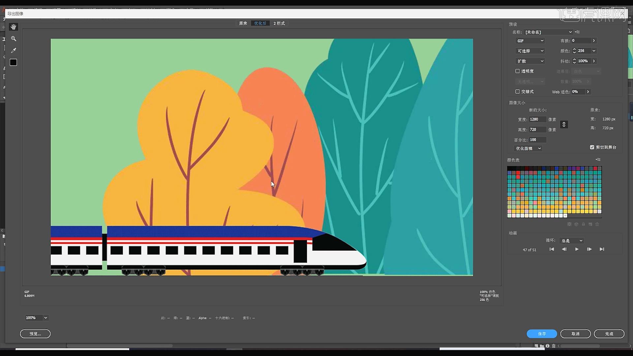Click 完成 button to finish
This screenshot has width=633, height=356.
click(609, 333)
